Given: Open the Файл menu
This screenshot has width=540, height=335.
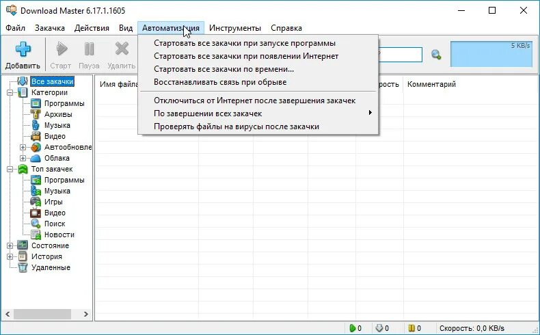Looking at the screenshot, I should coord(15,28).
